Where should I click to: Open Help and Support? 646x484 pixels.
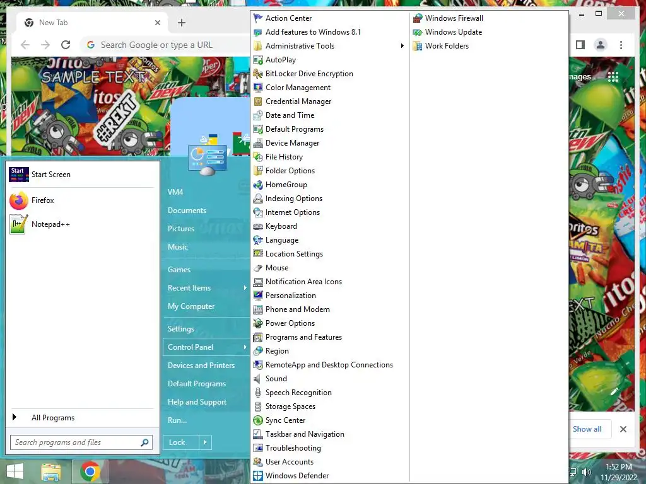(197, 402)
